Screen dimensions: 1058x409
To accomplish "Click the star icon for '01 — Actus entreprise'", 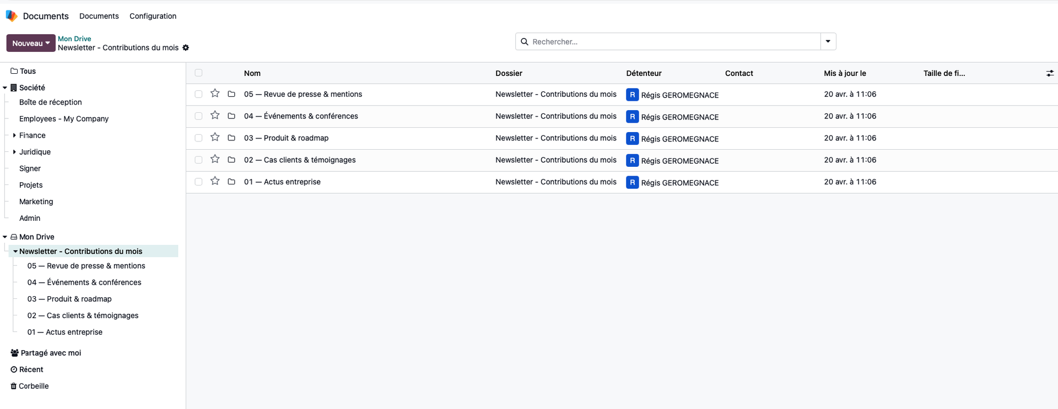I will 215,181.
